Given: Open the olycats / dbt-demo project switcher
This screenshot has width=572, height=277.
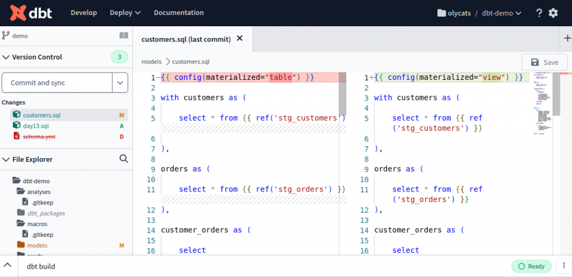Looking at the screenshot, I should click(479, 13).
